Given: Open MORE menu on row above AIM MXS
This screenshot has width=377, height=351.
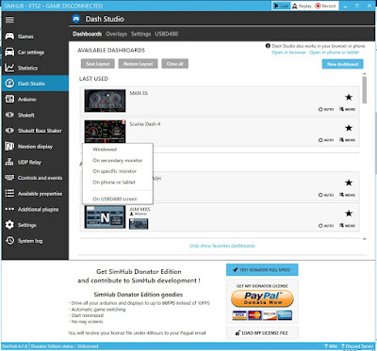Looking at the screenshot, I should coord(347,195).
